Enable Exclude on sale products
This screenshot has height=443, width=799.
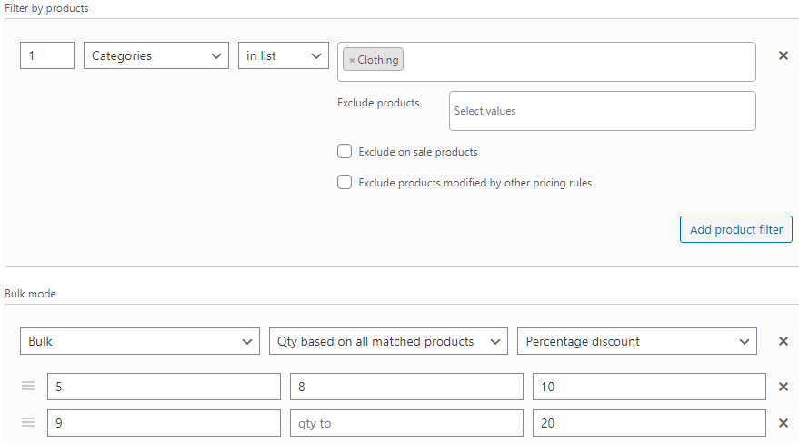[x=345, y=151]
